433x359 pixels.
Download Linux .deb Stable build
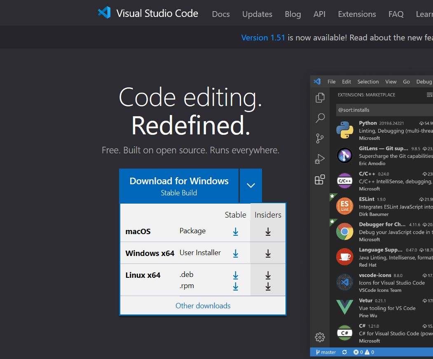(236, 275)
